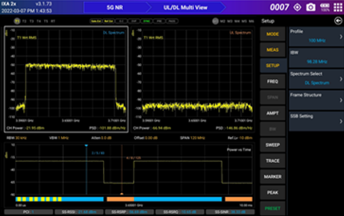Select the M1 marker indicator
This screenshot has height=216, width=344.
[x=215, y=21]
